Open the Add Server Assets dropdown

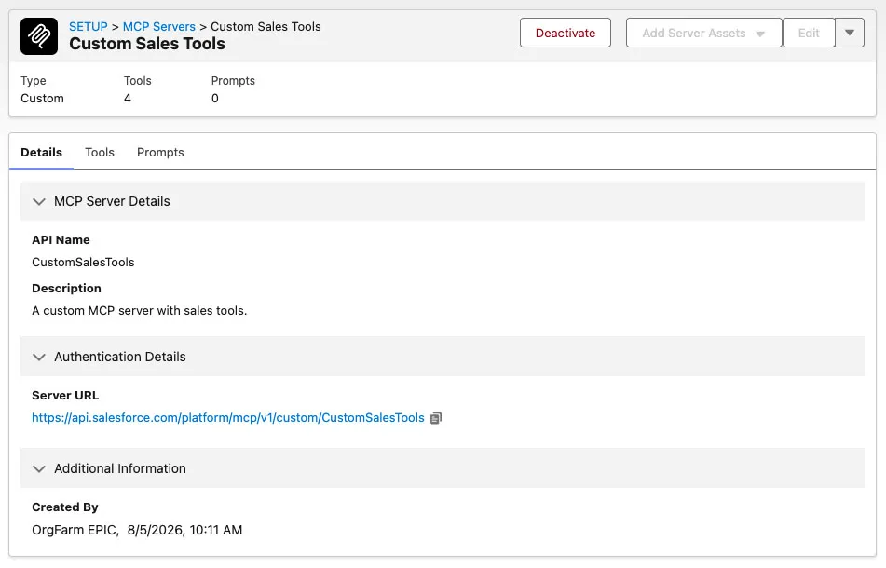click(x=703, y=33)
